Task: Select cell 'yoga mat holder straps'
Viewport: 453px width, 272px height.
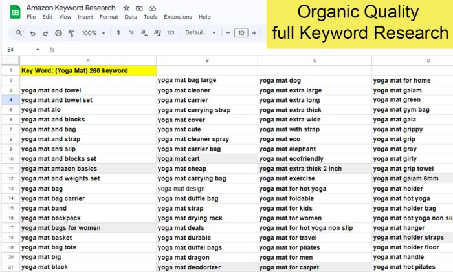Action: pos(413,237)
